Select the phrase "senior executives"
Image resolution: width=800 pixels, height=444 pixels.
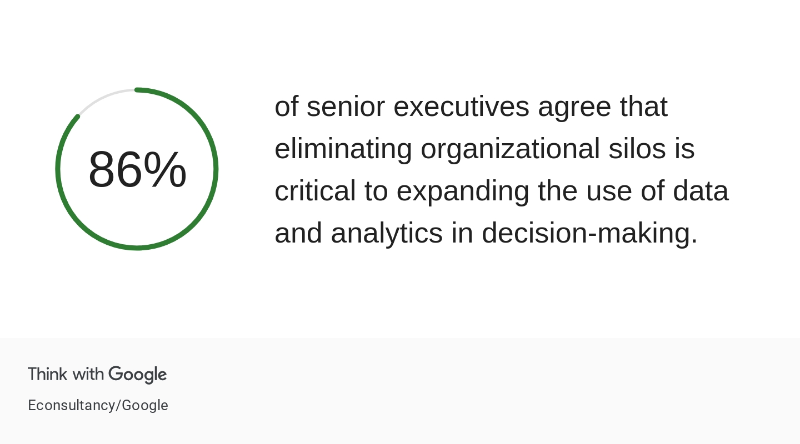(417, 107)
